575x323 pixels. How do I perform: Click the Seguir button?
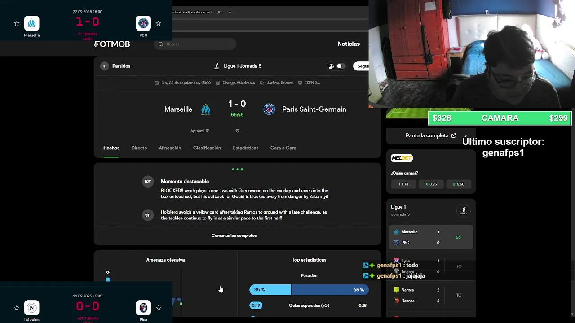[361, 66]
